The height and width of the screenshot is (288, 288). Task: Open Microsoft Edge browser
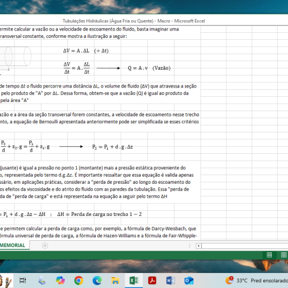[97, 281]
